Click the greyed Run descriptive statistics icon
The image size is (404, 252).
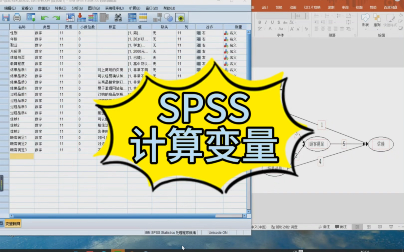tap(104, 17)
